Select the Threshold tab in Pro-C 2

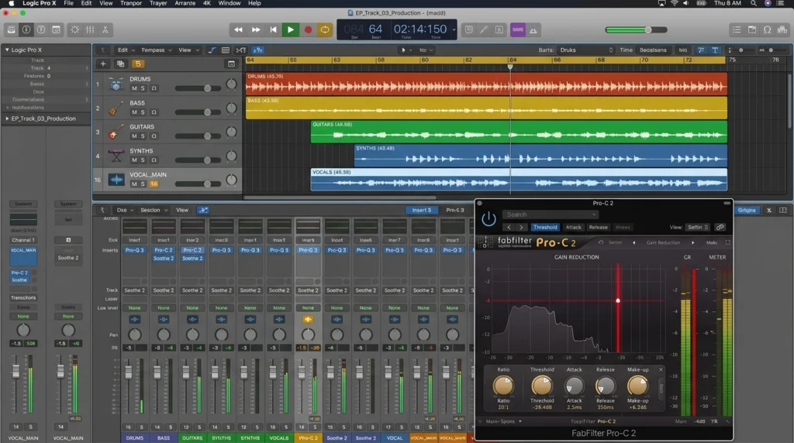[545, 227]
